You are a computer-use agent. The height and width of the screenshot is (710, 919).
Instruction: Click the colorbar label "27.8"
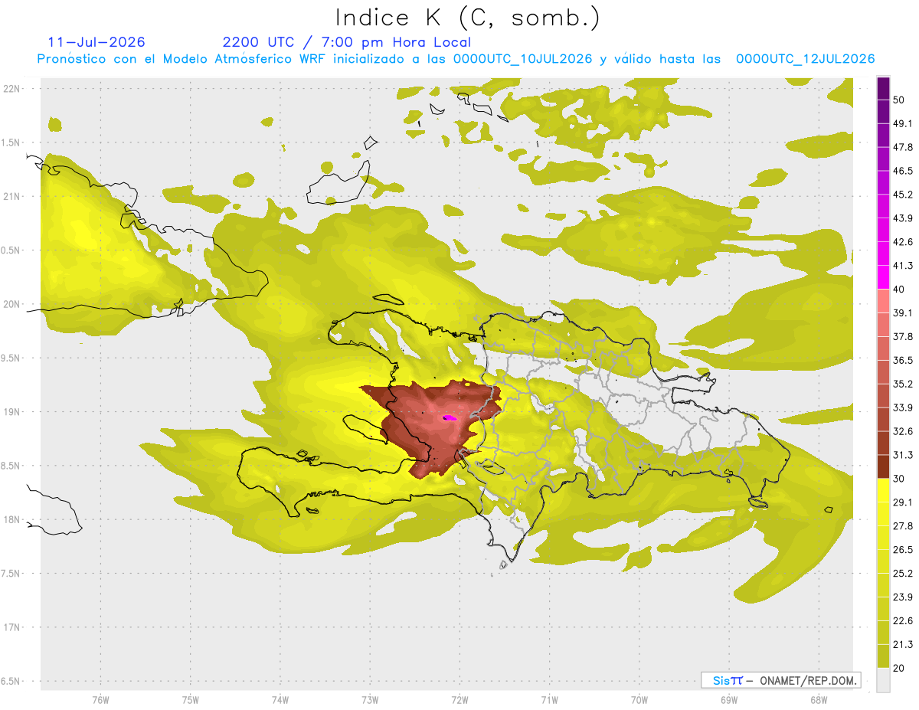coord(902,526)
